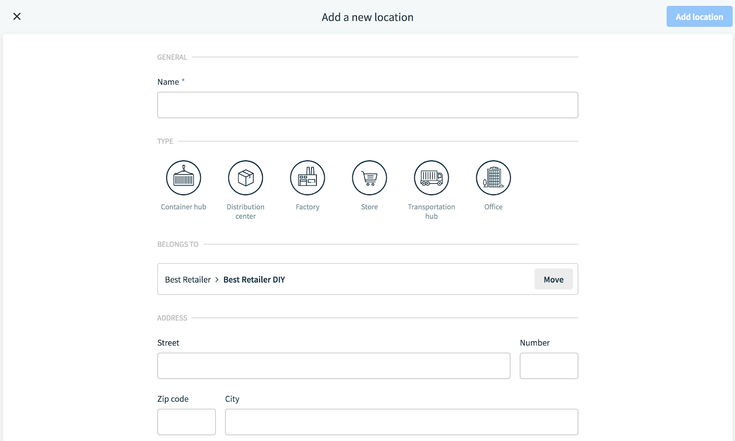Click inside the Name input field
The width and height of the screenshot is (735, 441).
tap(367, 105)
